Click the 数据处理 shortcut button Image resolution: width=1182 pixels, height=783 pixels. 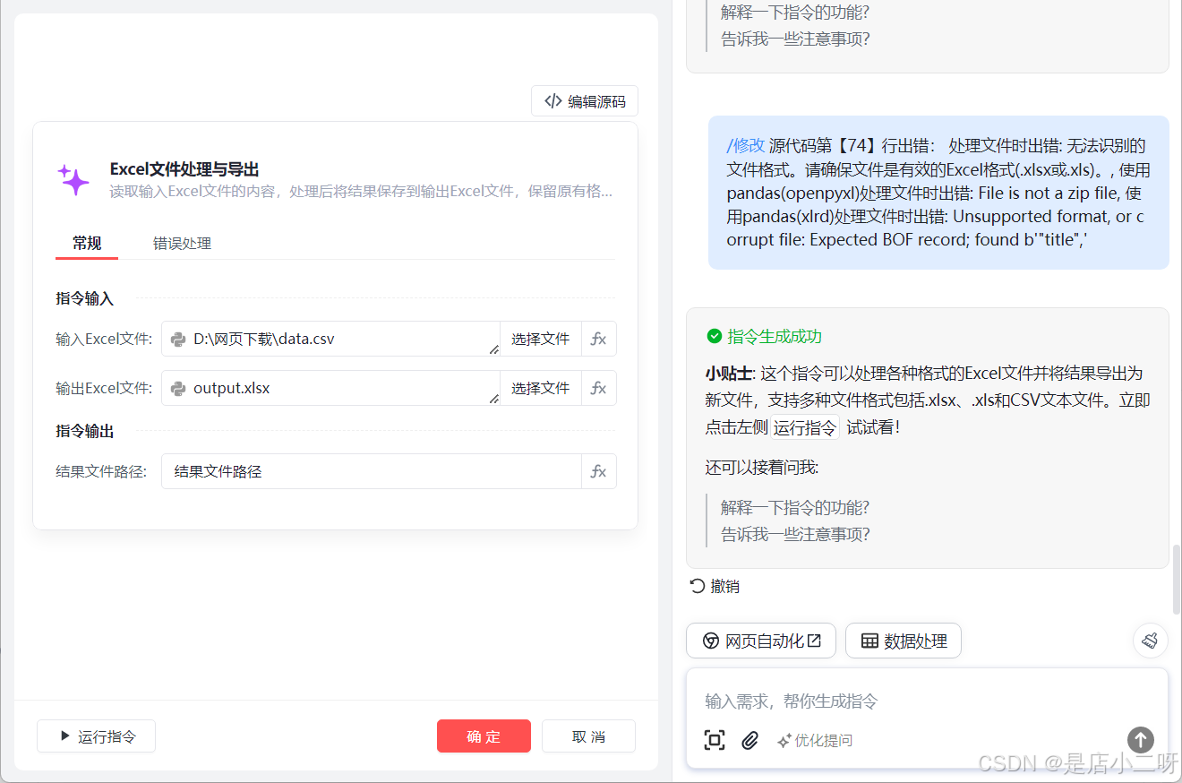coord(903,640)
